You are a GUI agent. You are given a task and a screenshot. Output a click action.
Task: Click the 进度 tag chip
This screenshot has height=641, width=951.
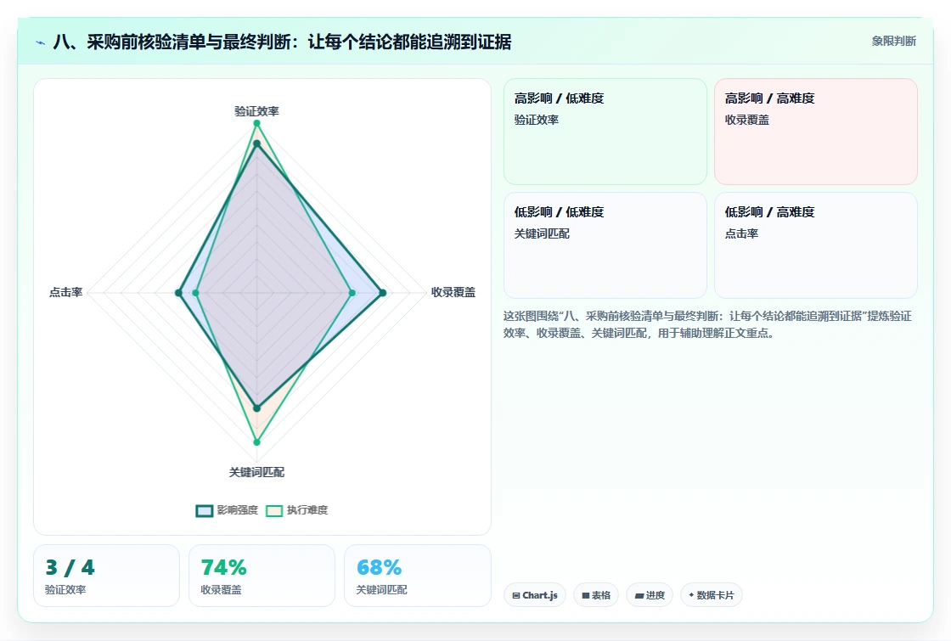650,595
